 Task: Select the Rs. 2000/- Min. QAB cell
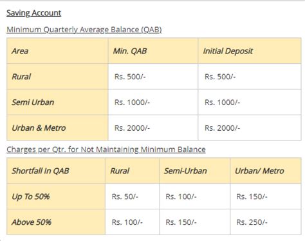pos(153,128)
